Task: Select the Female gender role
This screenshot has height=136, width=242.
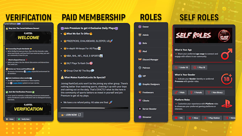Action: (196, 92)
